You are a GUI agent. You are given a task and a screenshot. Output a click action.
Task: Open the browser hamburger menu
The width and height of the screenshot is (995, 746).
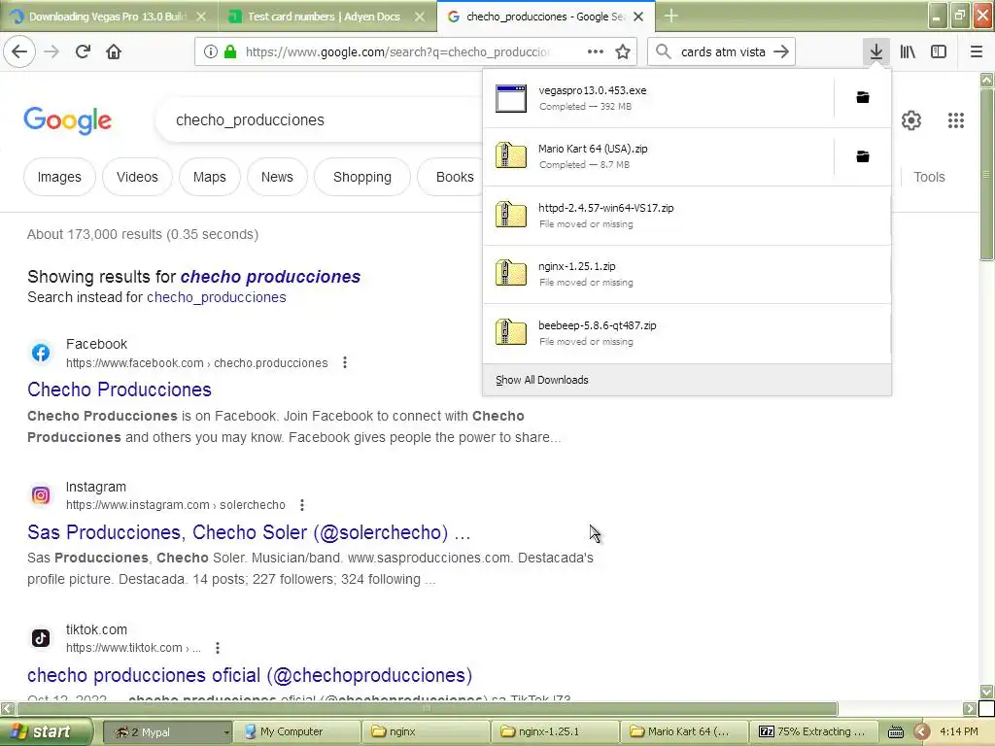coord(976,51)
